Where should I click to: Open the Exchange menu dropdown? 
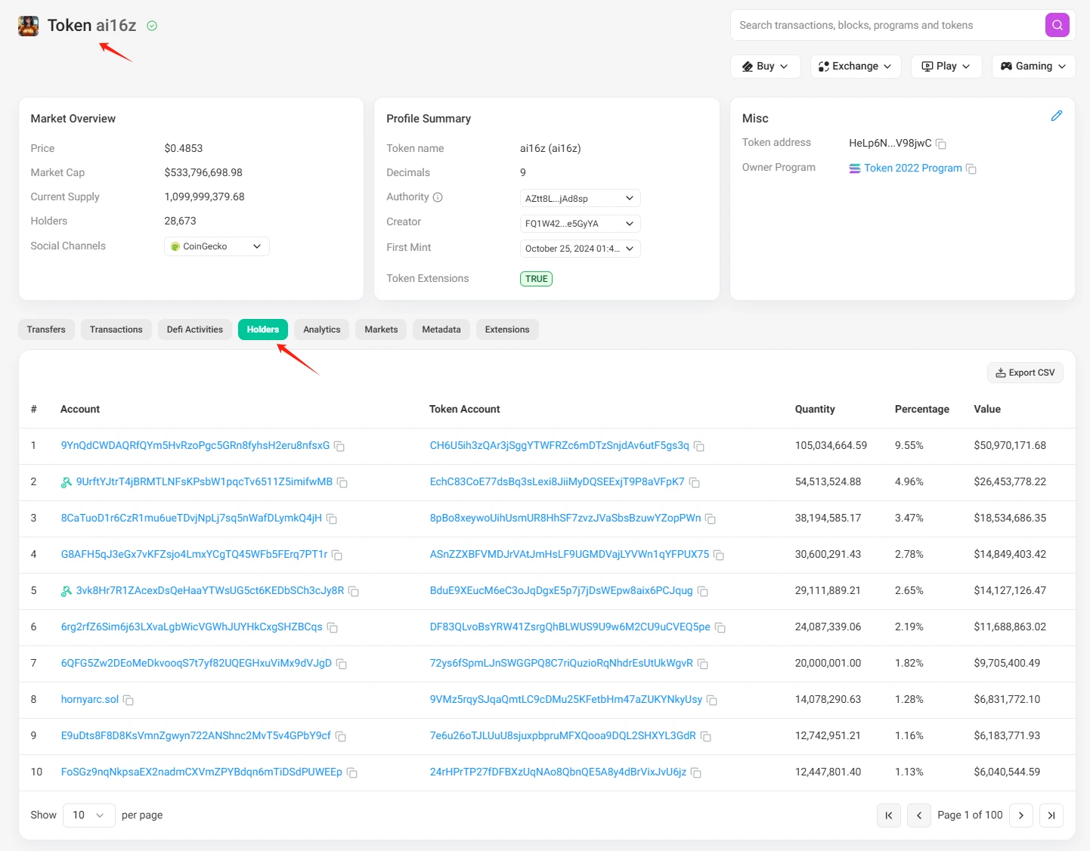pyautogui.click(x=855, y=67)
